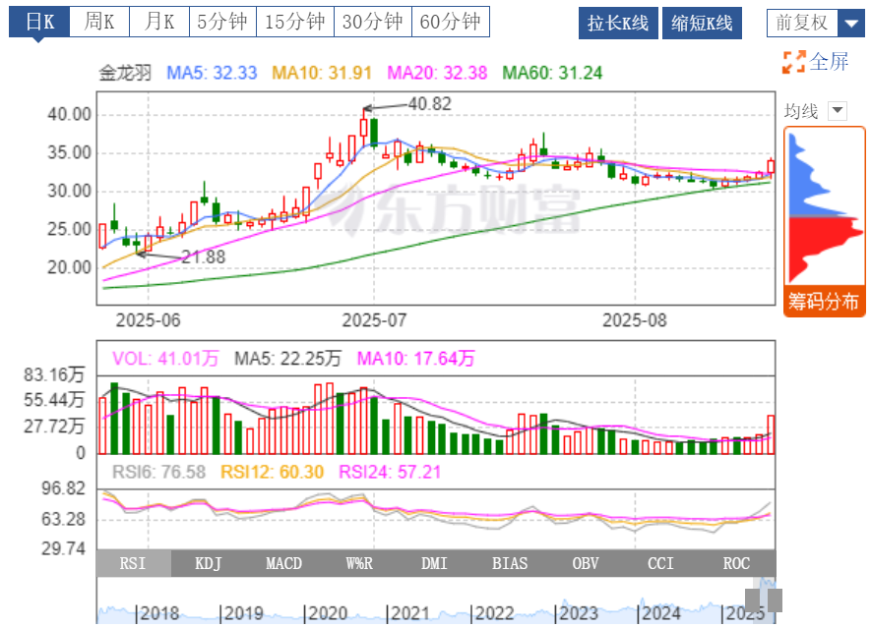The width and height of the screenshot is (871, 628).
Task: Open the 30分钟 chart tab
Action: pos(373,23)
